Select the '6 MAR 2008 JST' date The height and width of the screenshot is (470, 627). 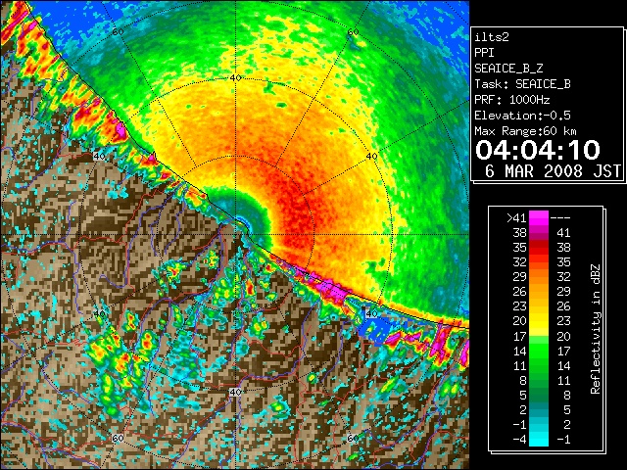[x=553, y=171]
